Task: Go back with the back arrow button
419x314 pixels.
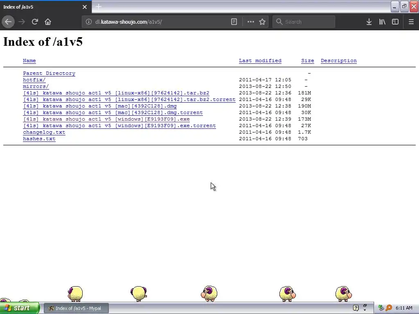Action: tap(8, 22)
